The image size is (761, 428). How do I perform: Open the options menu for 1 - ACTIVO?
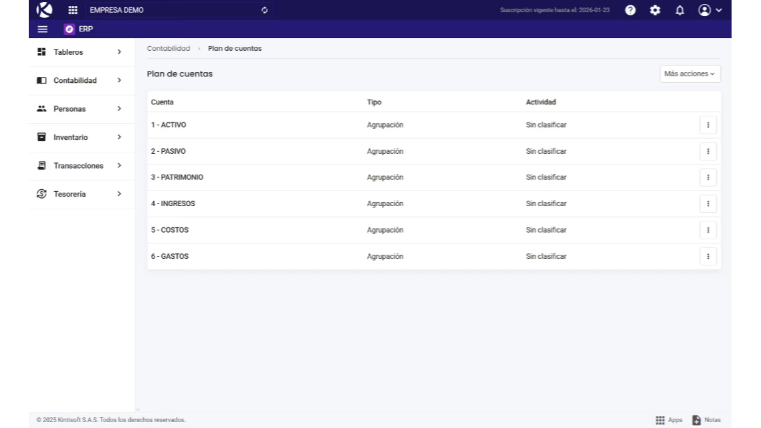point(708,125)
